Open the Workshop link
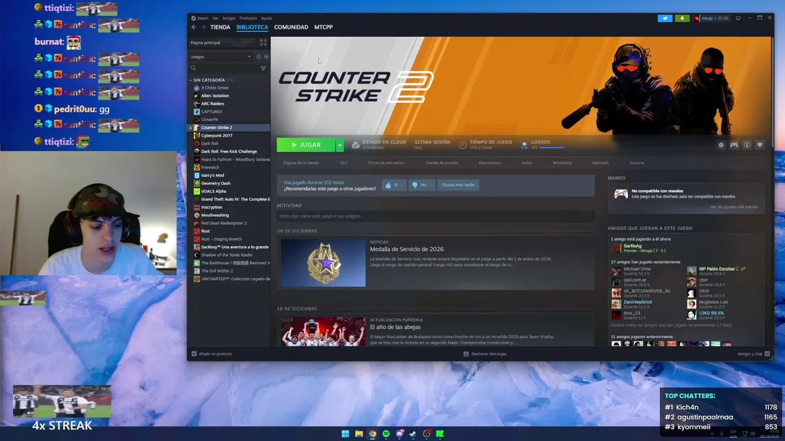 [562, 163]
